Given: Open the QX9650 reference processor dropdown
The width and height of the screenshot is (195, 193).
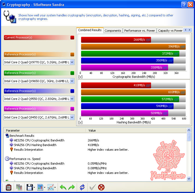Looking at the screenshot, I should point(72,81).
